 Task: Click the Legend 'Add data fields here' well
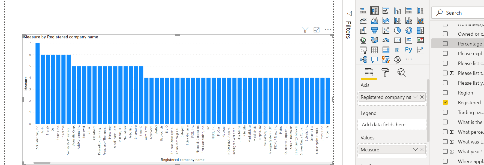392,124
